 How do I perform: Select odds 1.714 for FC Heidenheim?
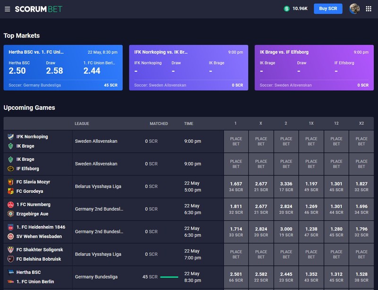[236, 232]
